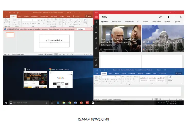Toggle the Notes pane in PowerPoint

coord(40,54)
